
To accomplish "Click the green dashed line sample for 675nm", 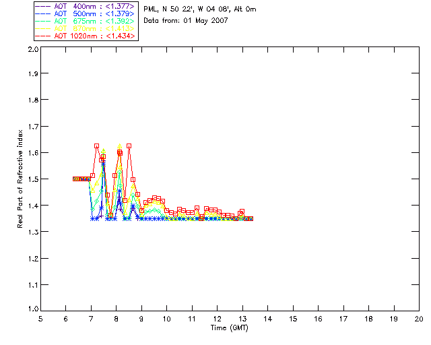I will coord(43,21).
